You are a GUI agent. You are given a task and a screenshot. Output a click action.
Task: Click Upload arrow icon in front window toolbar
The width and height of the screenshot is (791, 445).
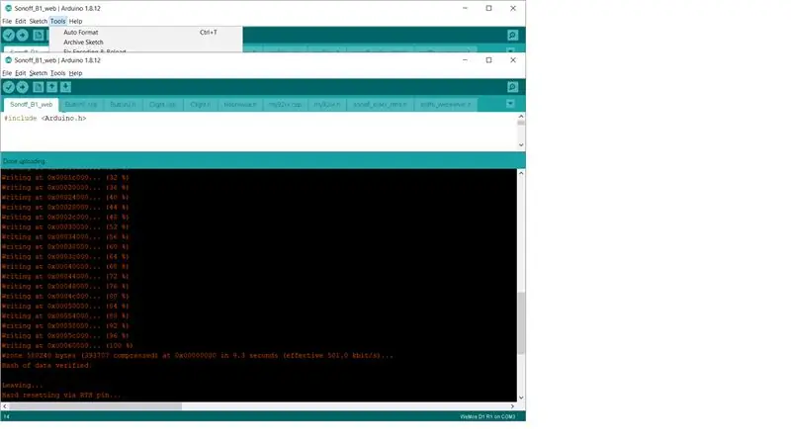pos(22,87)
